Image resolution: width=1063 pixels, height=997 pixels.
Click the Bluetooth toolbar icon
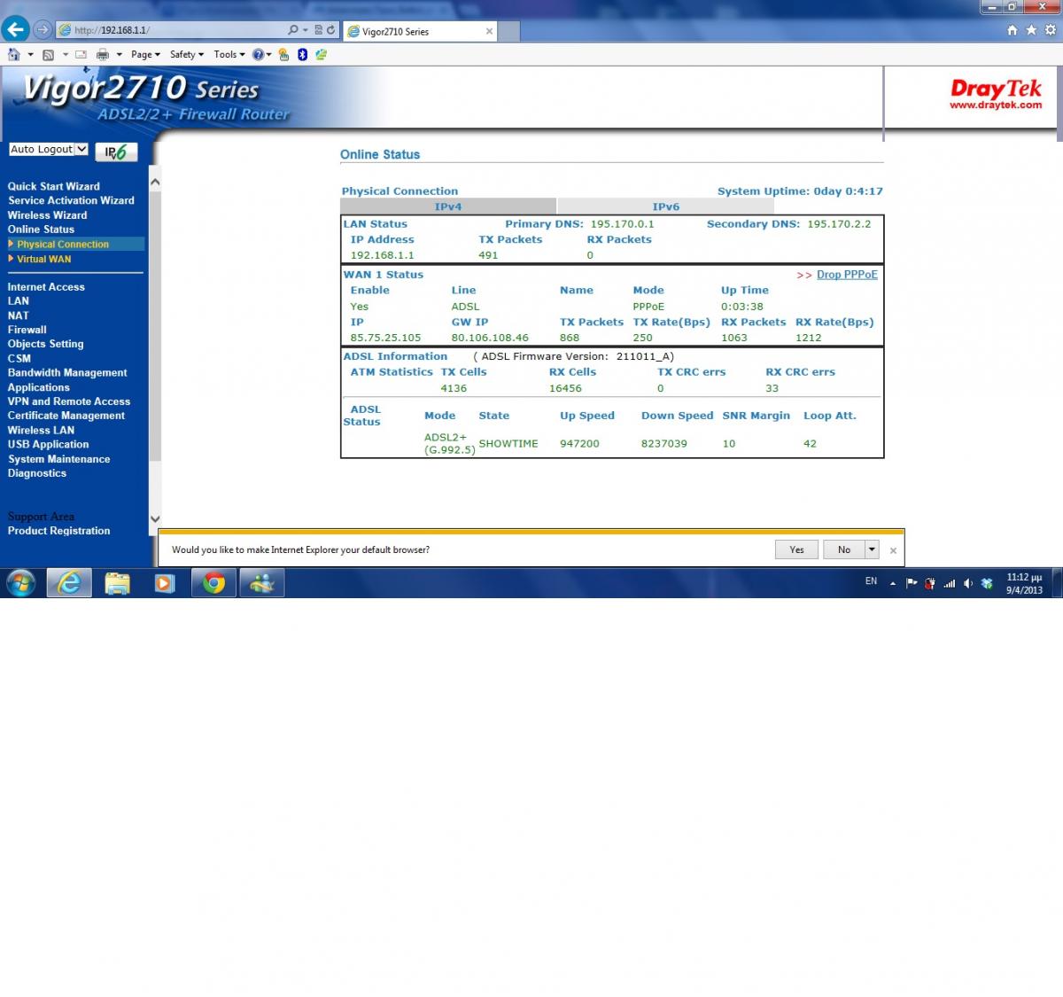[x=302, y=54]
